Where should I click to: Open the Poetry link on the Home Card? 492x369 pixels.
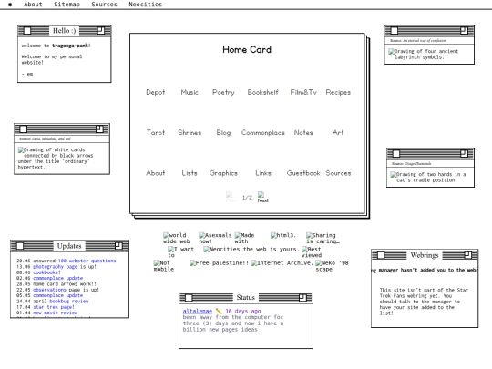tap(223, 92)
